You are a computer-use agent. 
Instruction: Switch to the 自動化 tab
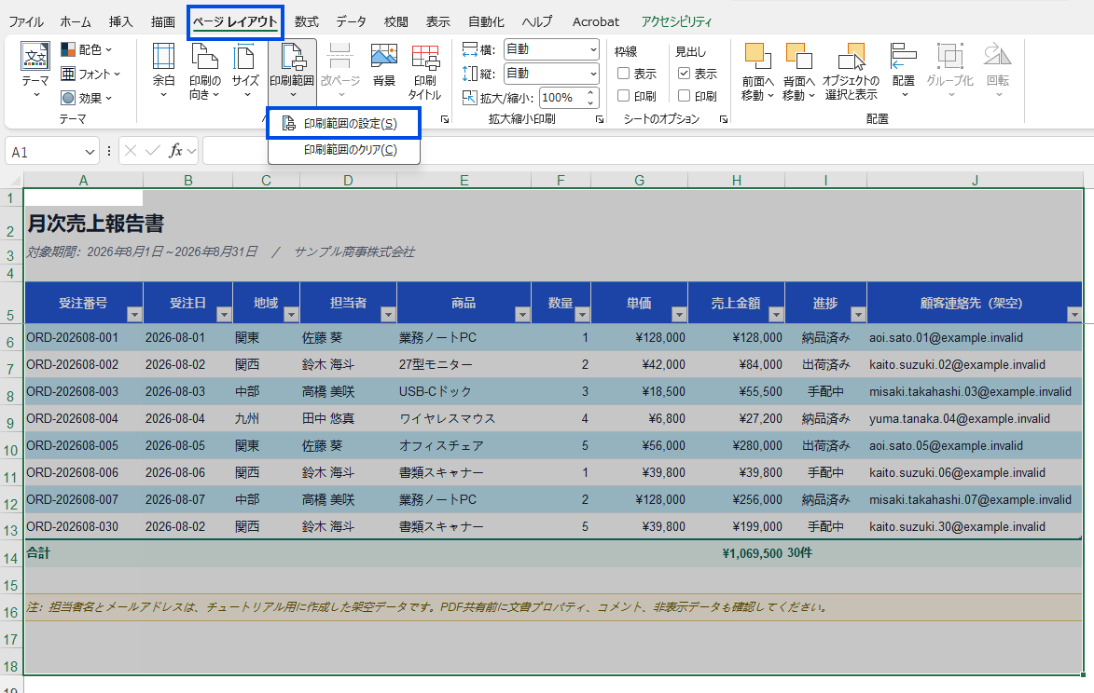point(486,21)
